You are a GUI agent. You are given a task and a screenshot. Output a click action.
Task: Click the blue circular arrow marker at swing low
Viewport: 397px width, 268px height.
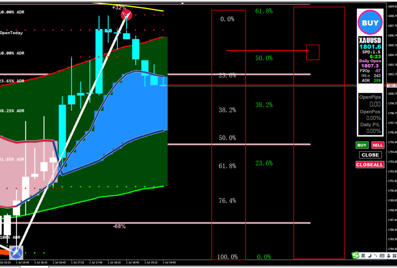coord(16,252)
